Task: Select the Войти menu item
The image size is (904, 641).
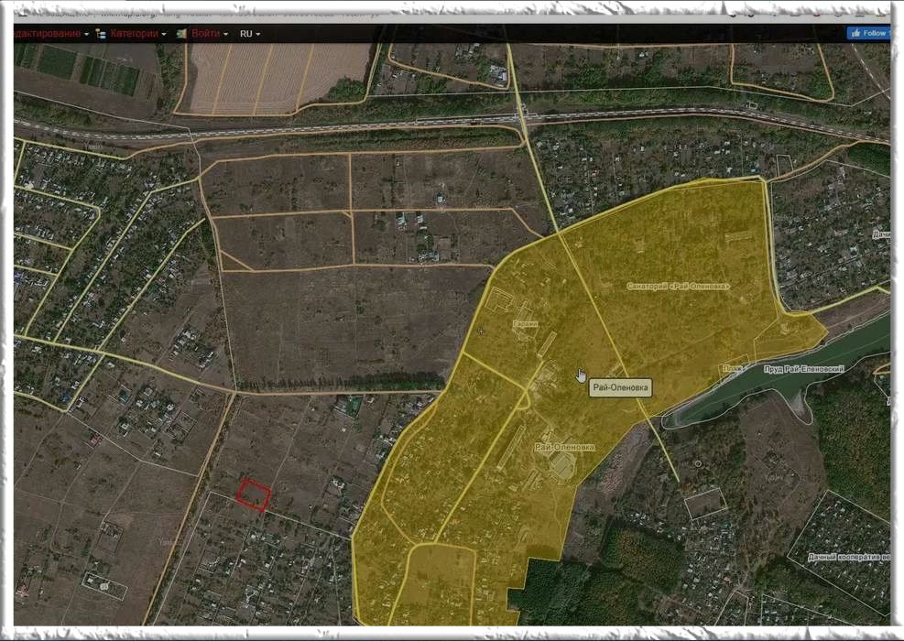Action: (205, 34)
